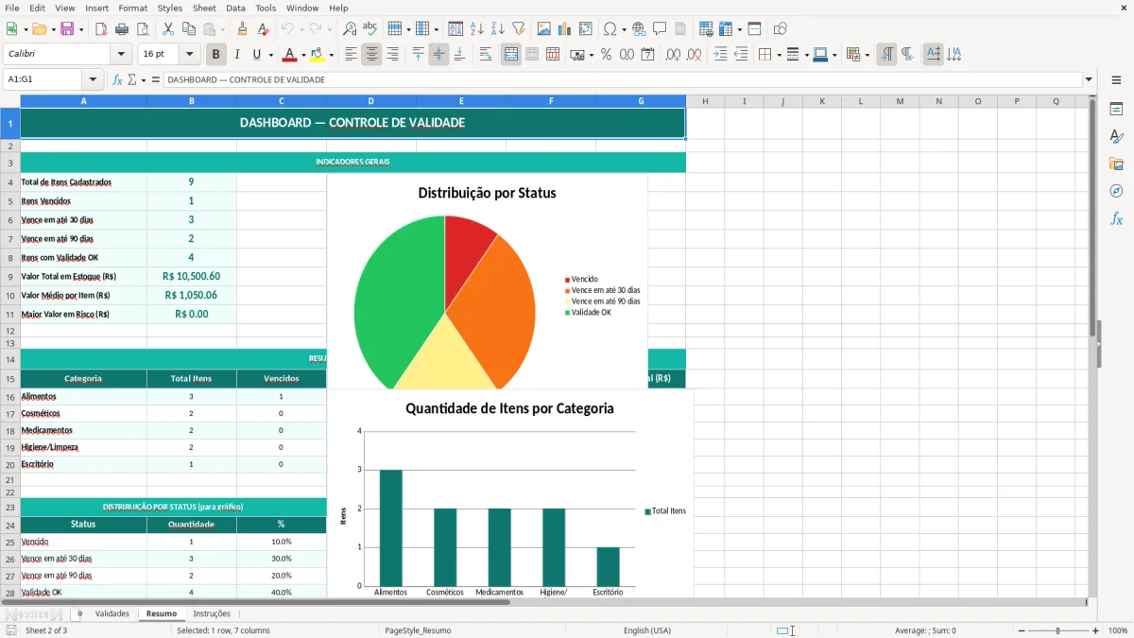This screenshot has width=1134, height=638.
Task: Open the Function Wizard fx icon
Action: (118, 80)
